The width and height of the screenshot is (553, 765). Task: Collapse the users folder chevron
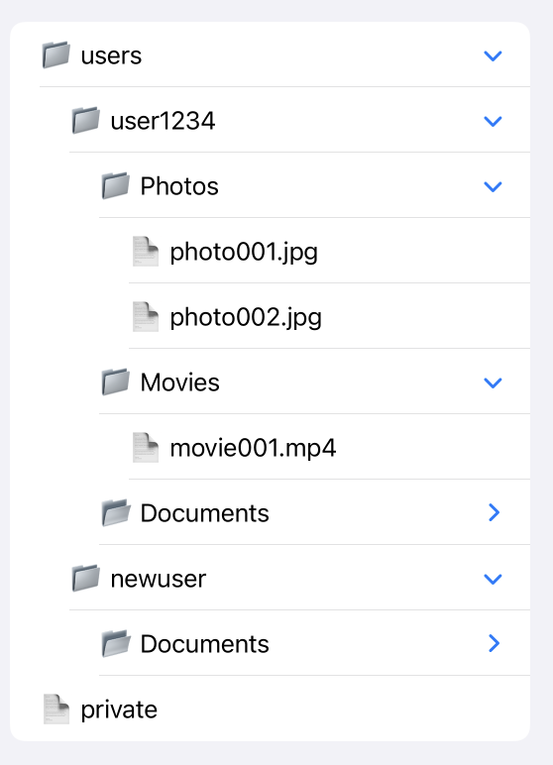coord(493,55)
